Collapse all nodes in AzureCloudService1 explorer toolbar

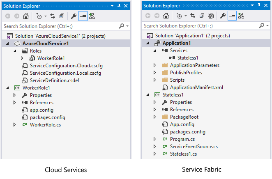pos(62,16)
